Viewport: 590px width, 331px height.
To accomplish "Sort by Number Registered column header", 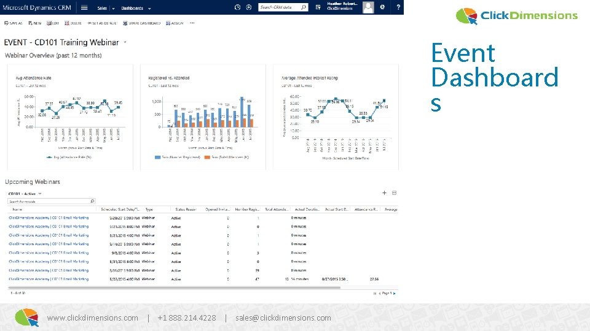I will click(x=247, y=210).
